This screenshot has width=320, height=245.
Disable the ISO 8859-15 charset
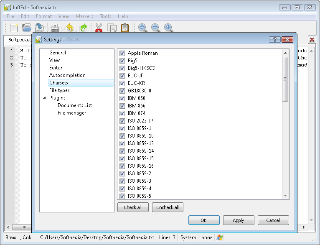[x=122, y=158]
